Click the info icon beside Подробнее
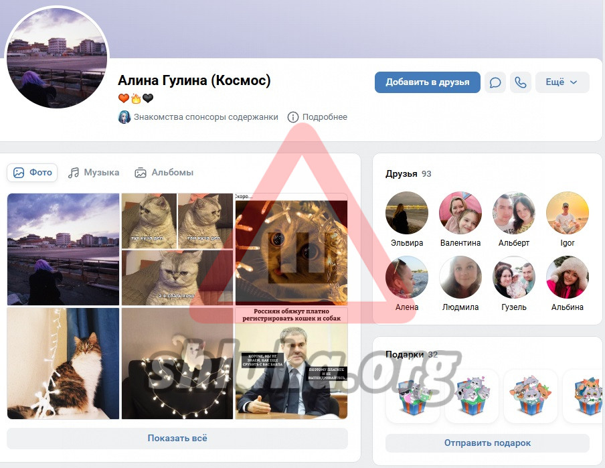 (292, 117)
